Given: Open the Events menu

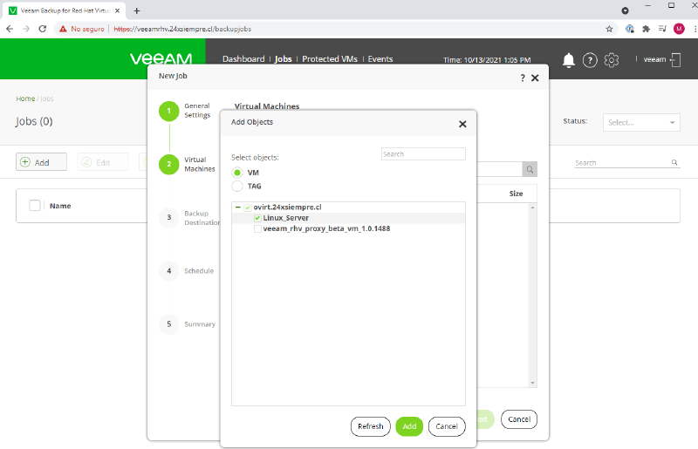Looking at the screenshot, I should (x=380, y=58).
